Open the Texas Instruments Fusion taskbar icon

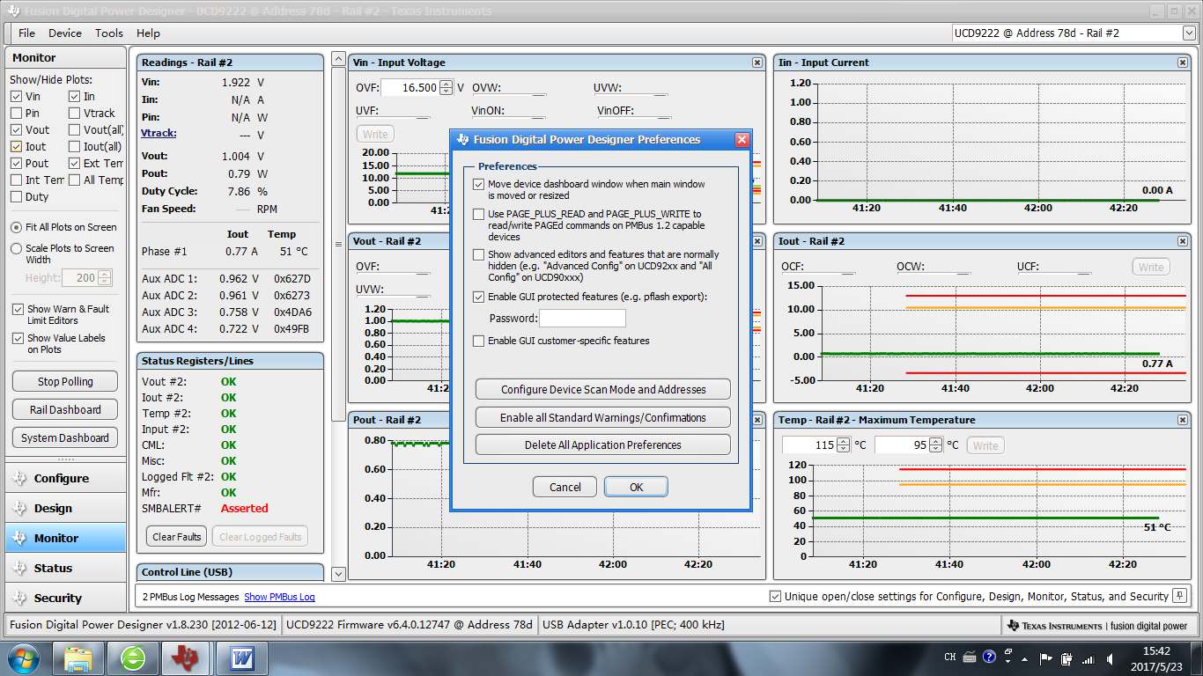(x=185, y=658)
